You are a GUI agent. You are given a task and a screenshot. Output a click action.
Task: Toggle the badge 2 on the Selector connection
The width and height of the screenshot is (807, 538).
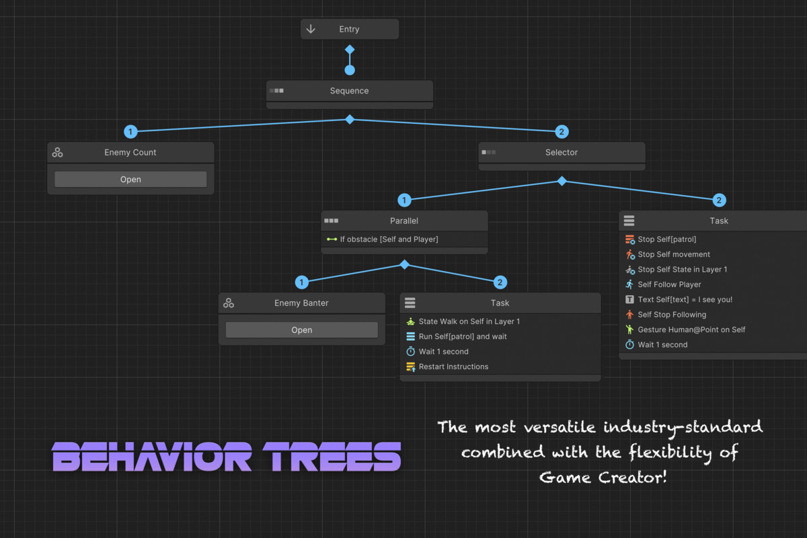[561, 131]
